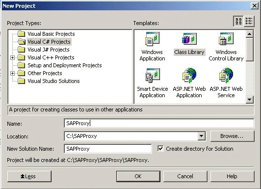Pick the Windows Control Library template icon

226,39
